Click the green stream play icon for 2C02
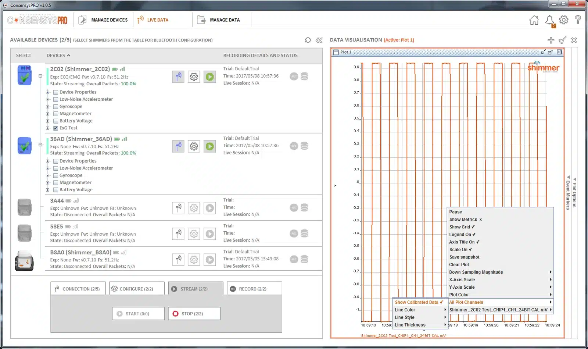 [210, 76]
